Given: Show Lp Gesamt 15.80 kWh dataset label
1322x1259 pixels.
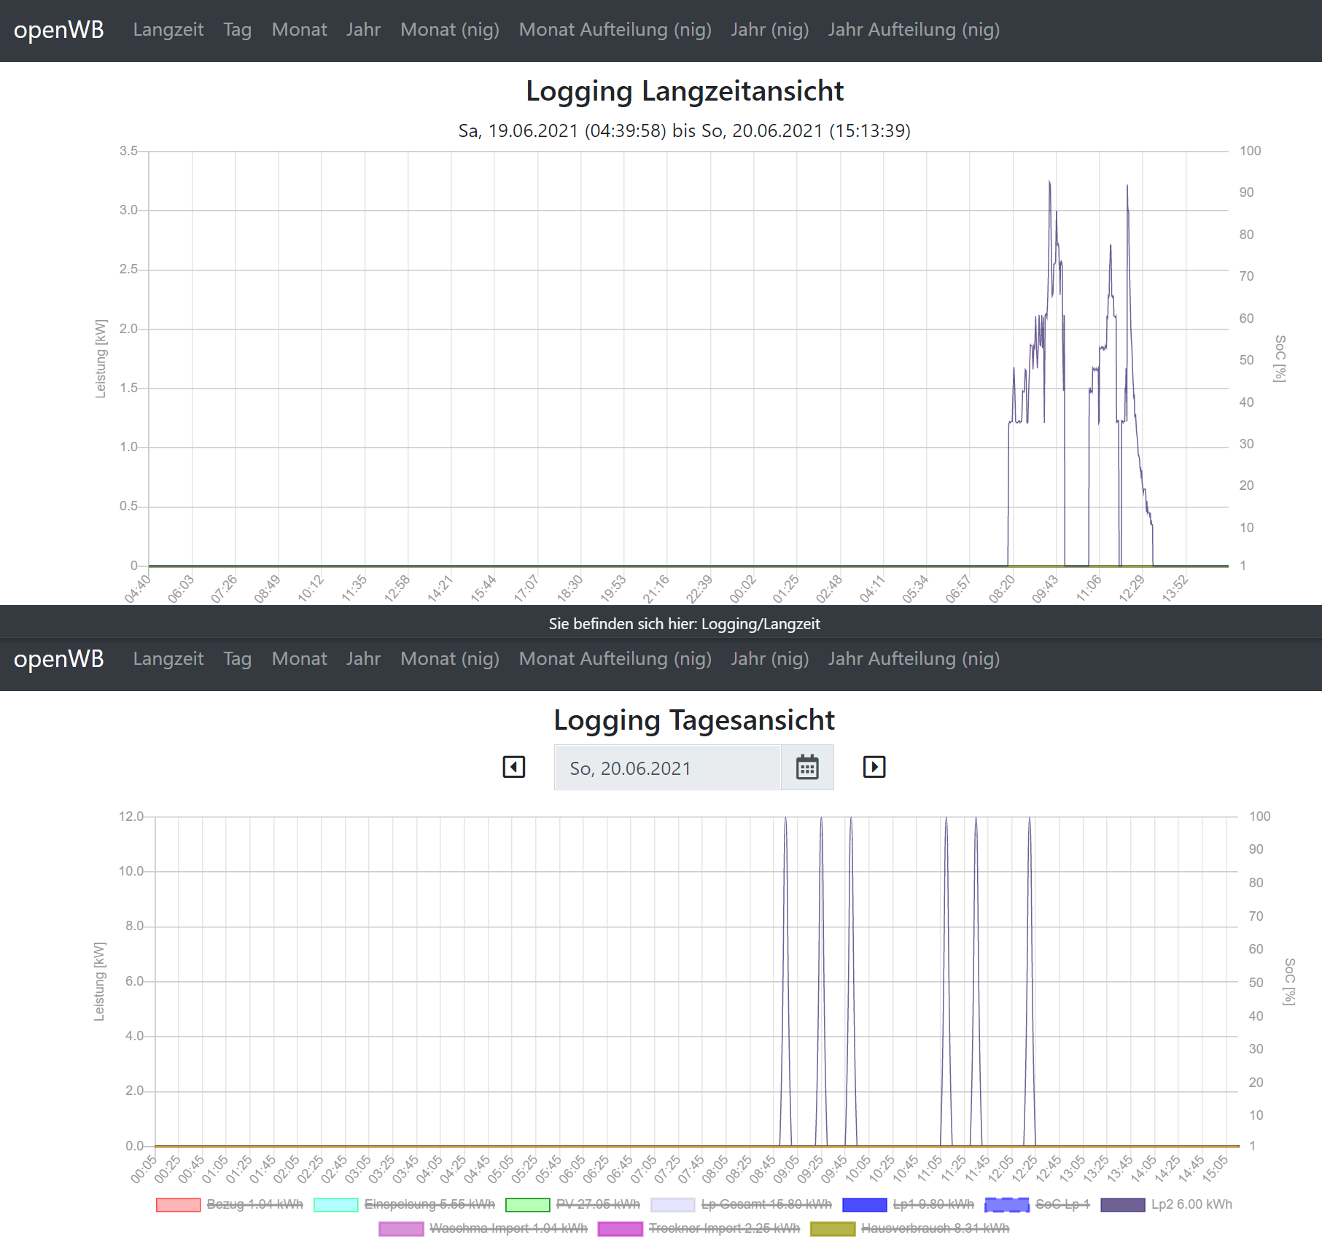Looking at the screenshot, I should 766,1205.
